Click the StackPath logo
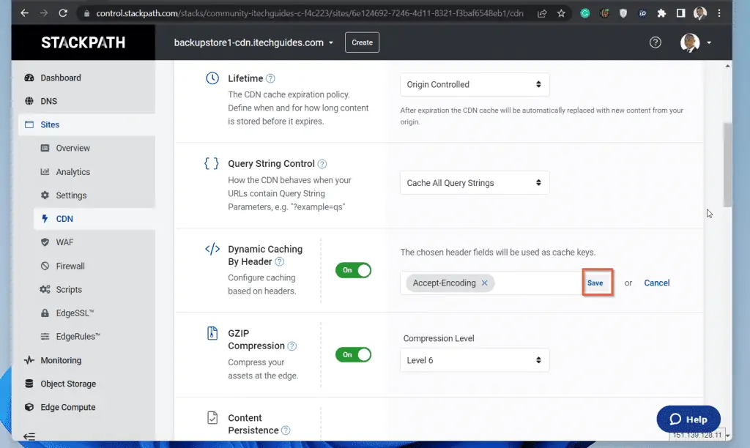Image resolution: width=750 pixels, height=448 pixels. click(83, 42)
